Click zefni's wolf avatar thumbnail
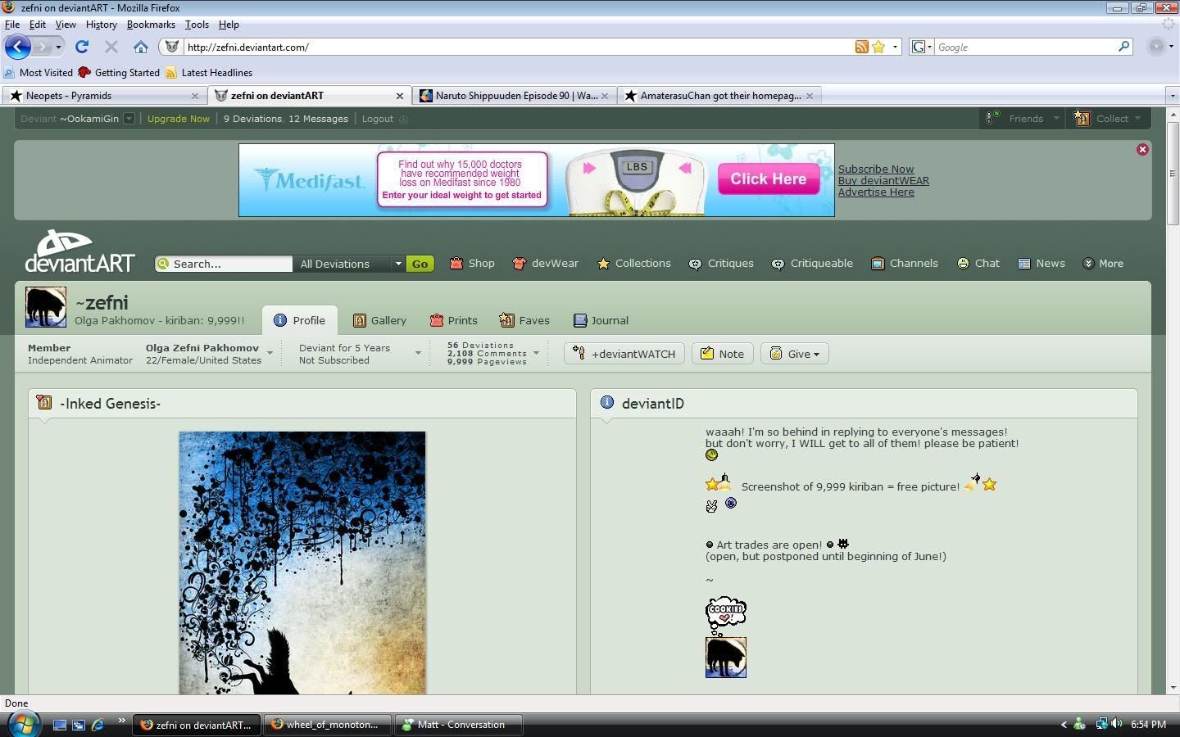The width and height of the screenshot is (1180, 737). [46, 307]
